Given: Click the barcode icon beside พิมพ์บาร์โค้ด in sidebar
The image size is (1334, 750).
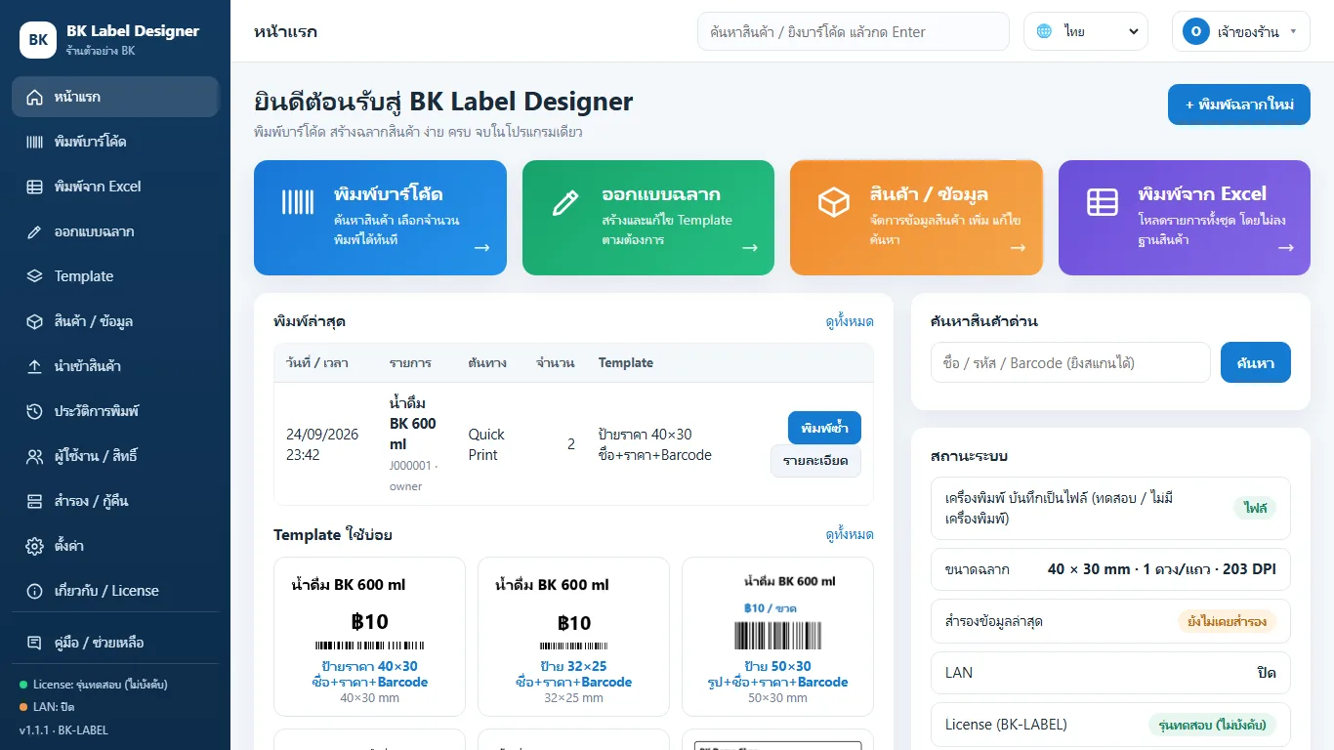Looking at the screenshot, I should pyautogui.click(x=35, y=142).
